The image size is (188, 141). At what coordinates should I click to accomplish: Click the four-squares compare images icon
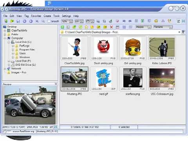point(136,21)
